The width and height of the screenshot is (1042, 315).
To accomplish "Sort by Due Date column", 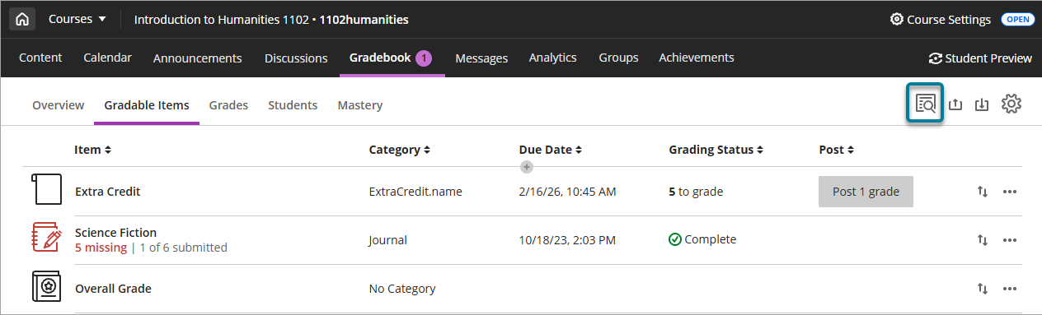I will click(551, 150).
